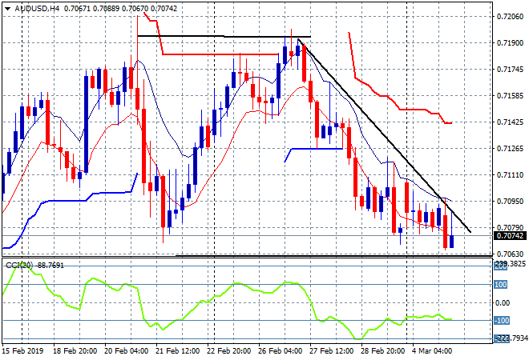
Task: Select the price scale value 0.70950
Action: [x=510, y=202]
